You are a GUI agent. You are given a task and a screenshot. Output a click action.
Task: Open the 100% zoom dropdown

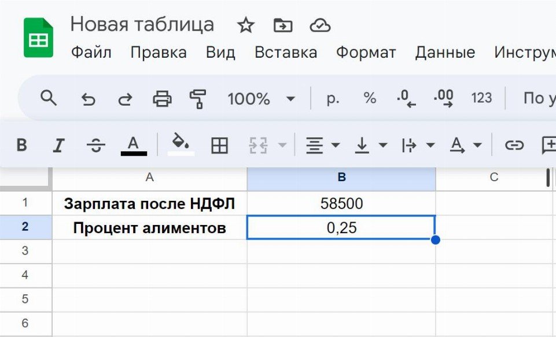point(261,99)
